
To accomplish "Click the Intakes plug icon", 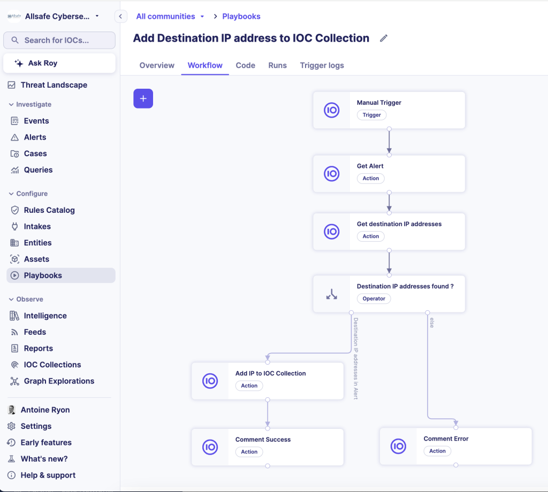I will pos(14,226).
